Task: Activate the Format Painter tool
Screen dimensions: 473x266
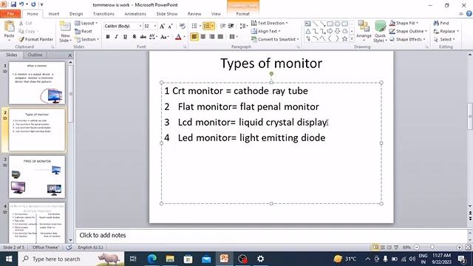Action: click(35, 39)
